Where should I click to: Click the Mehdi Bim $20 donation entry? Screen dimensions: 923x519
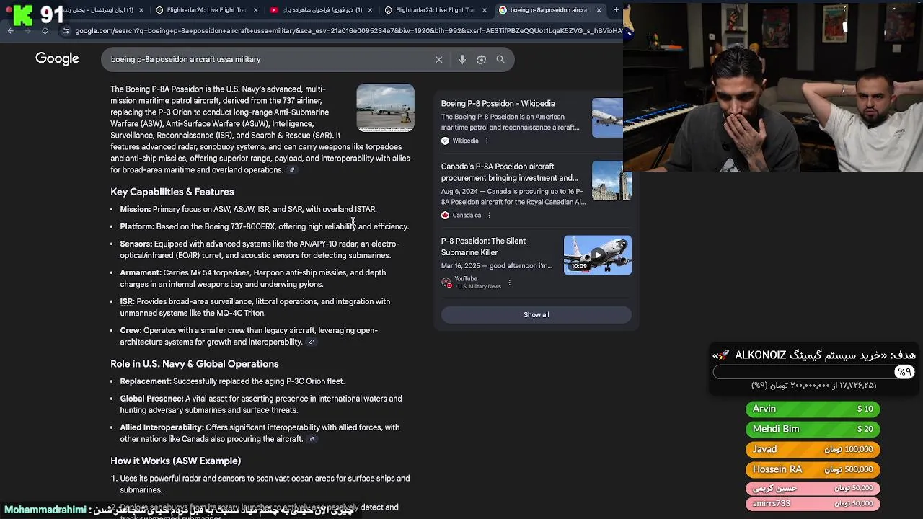(x=813, y=429)
